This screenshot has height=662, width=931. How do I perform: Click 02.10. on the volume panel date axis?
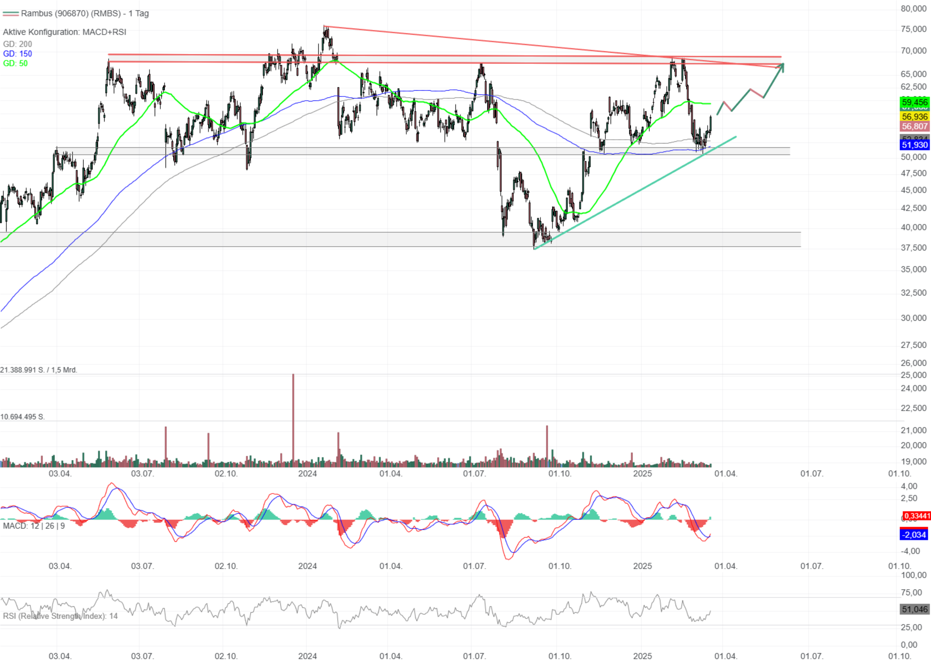point(226,474)
